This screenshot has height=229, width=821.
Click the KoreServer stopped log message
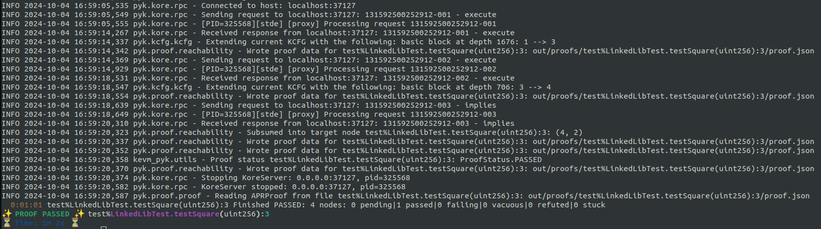303,187
